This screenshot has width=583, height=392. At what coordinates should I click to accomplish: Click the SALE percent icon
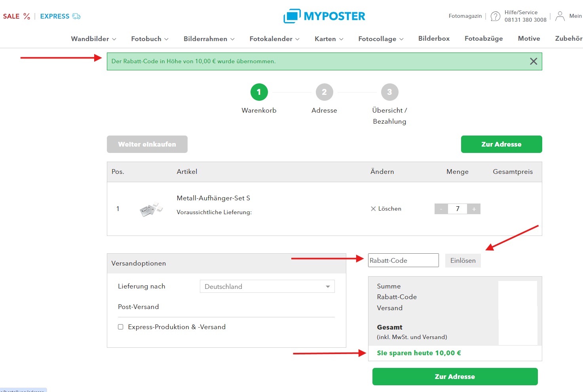pos(27,16)
